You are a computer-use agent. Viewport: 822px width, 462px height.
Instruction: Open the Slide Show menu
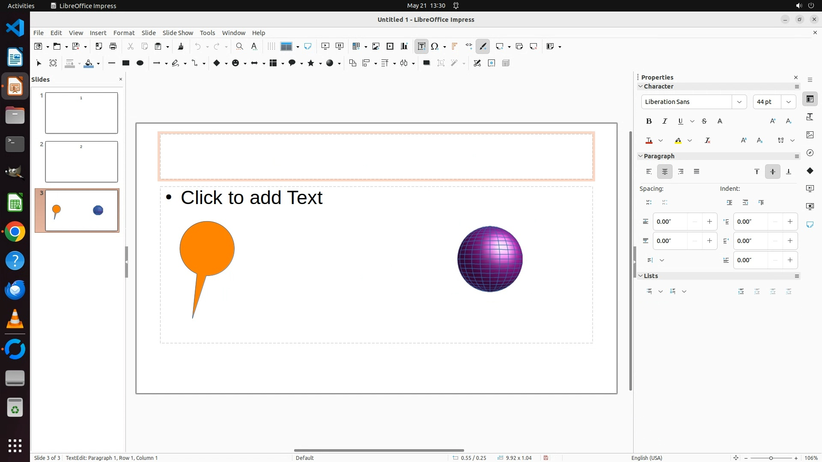tap(178, 33)
